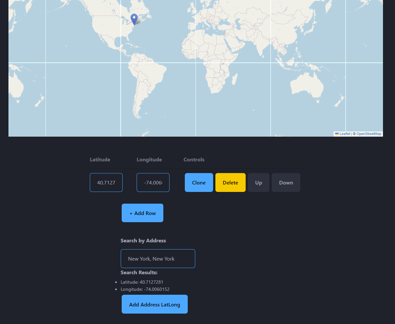395x324 pixels.
Task: Select the Latitude input showing 40.7127
Action: point(106,182)
